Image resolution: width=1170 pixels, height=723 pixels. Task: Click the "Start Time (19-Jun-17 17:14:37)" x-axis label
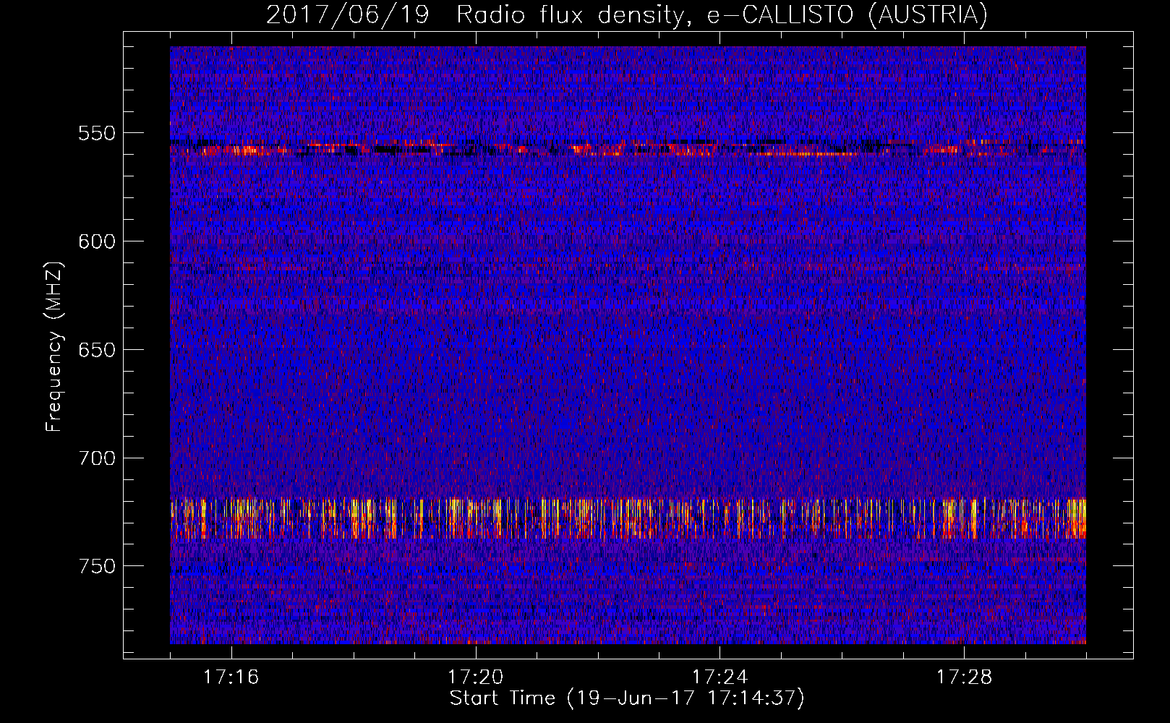(627, 698)
